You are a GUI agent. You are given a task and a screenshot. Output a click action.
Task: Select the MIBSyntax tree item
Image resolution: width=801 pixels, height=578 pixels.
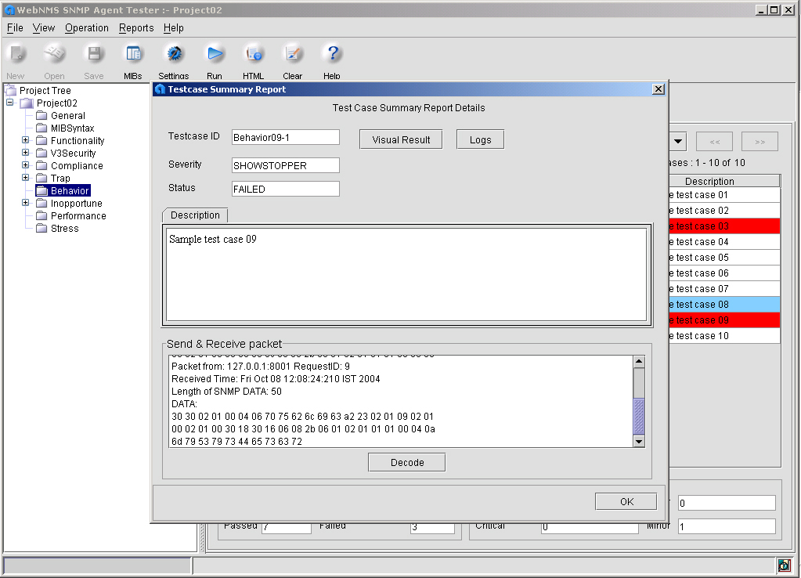[73, 128]
